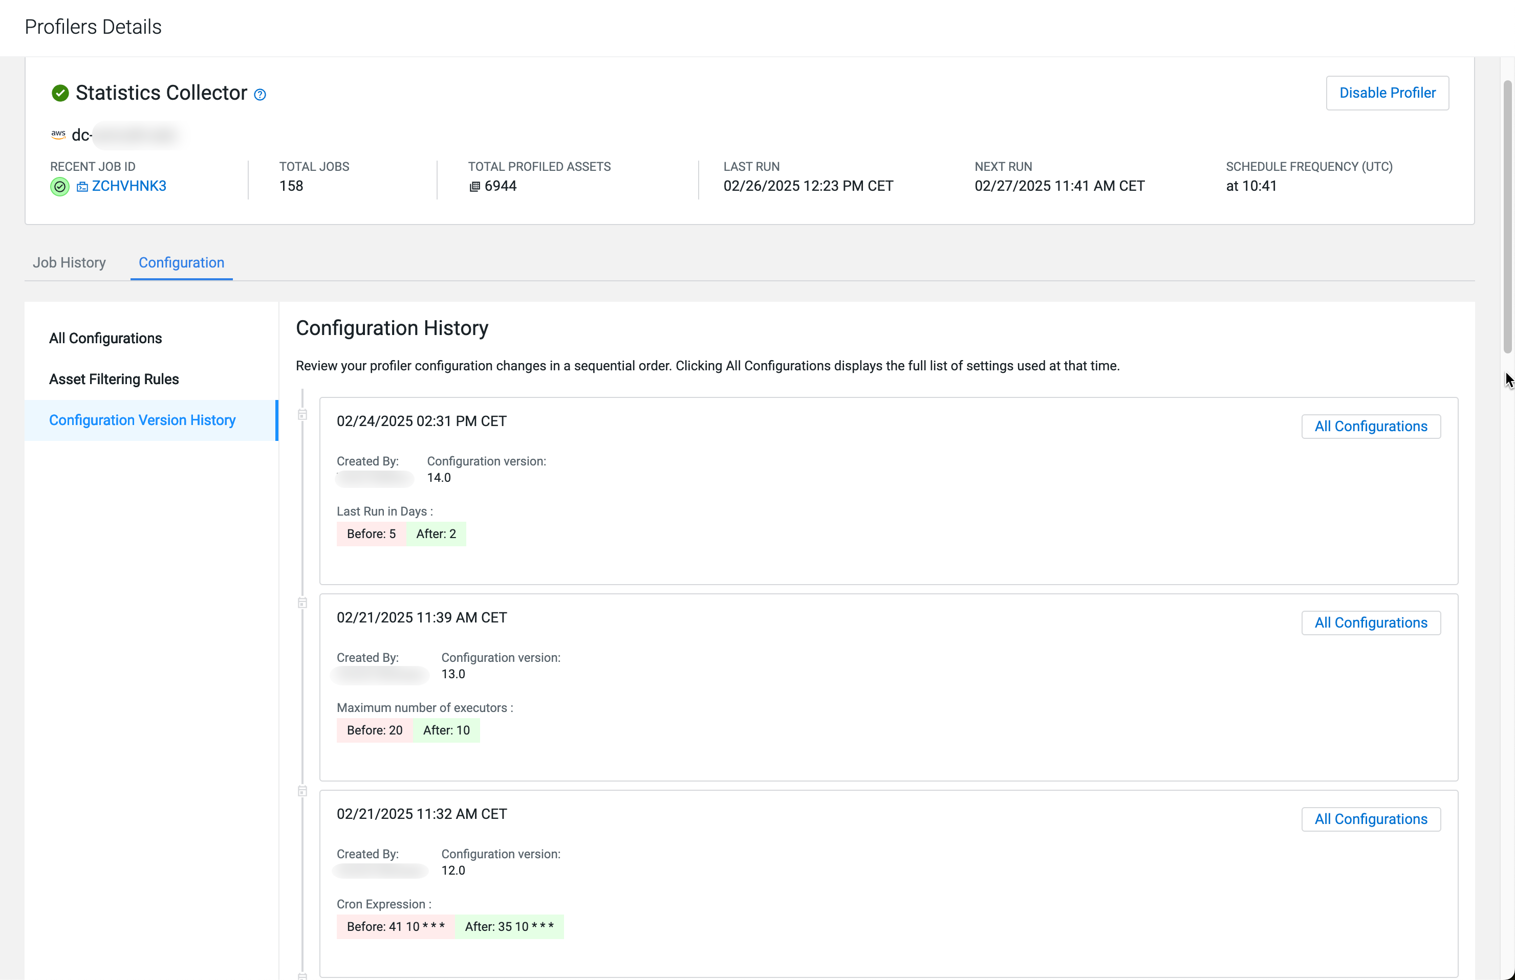This screenshot has height=980, width=1515.
Task: Open All Configurations in the left sidebar
Action: (x=105, y=338)
